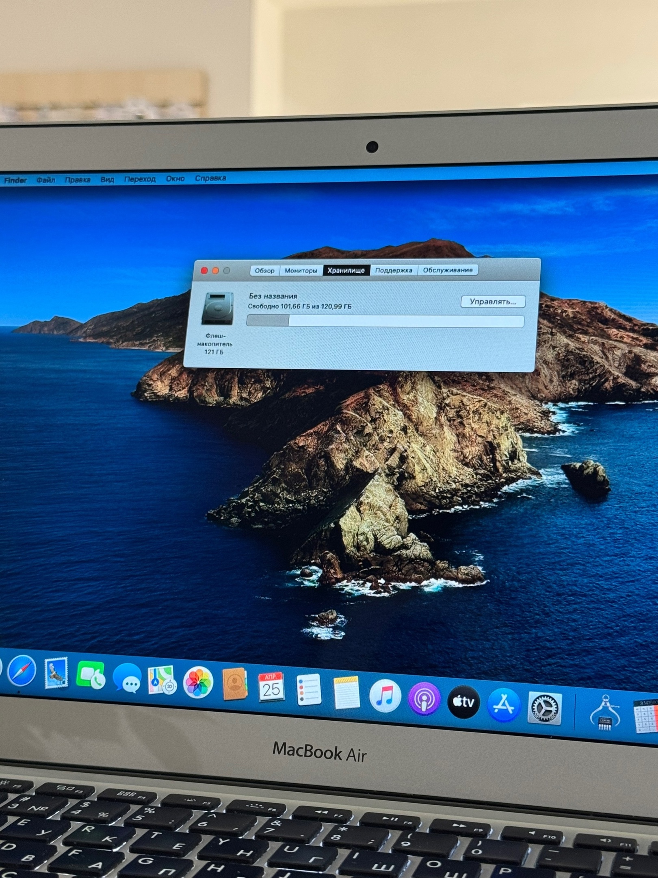Viewport: 658px width, 878px height.
Task: Open FaceTime in the Dock
Action: click(91, 675)
